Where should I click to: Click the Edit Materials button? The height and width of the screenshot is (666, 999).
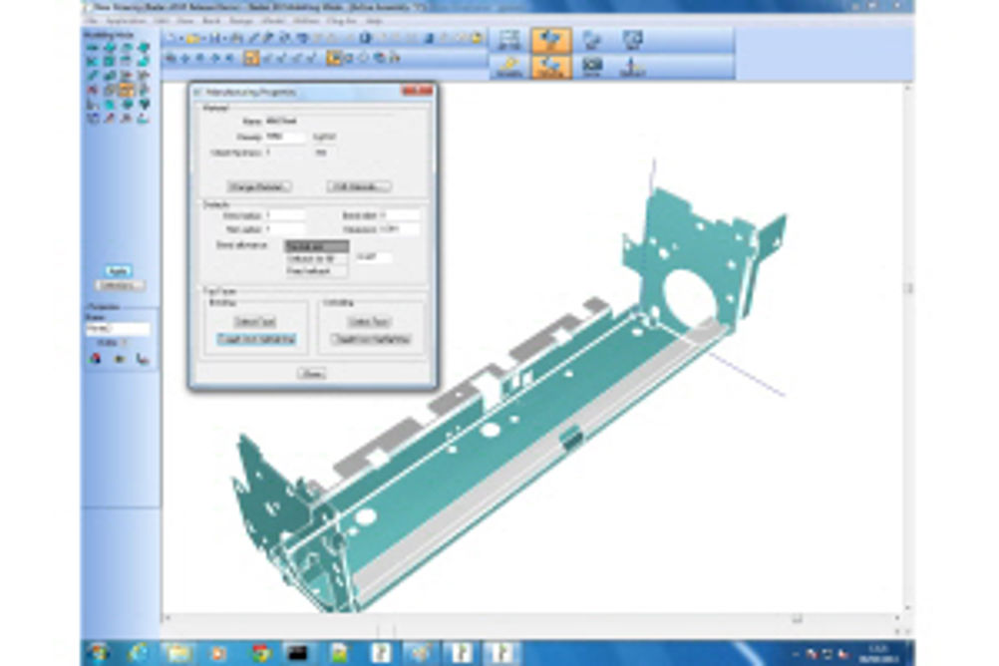[359, 186]
